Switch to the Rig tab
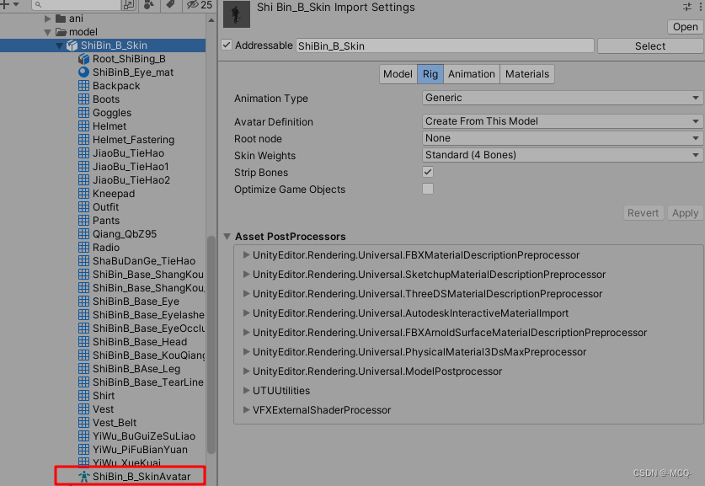 click(x=430, y=74)
